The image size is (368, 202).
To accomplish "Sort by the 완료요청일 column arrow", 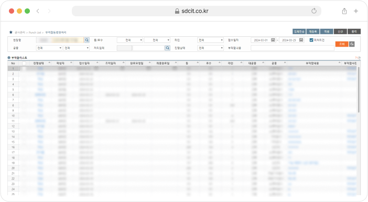I will (x=149, y=63).
